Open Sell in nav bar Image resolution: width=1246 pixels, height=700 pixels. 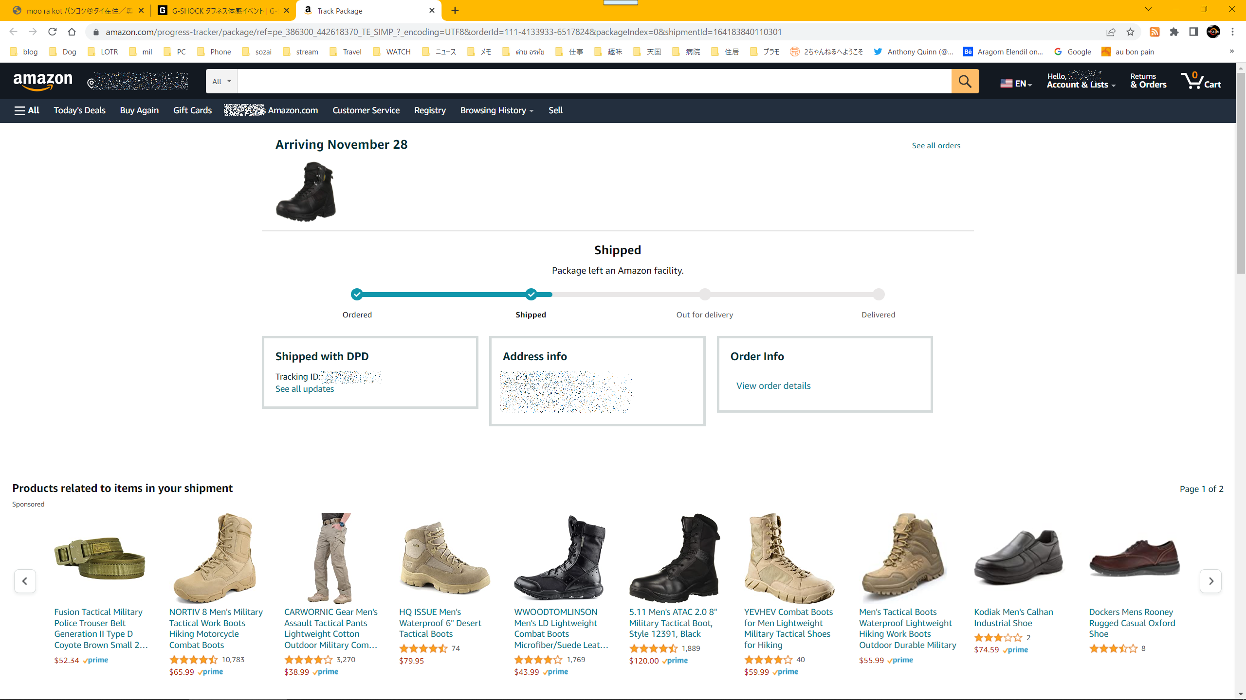[555, 110]
